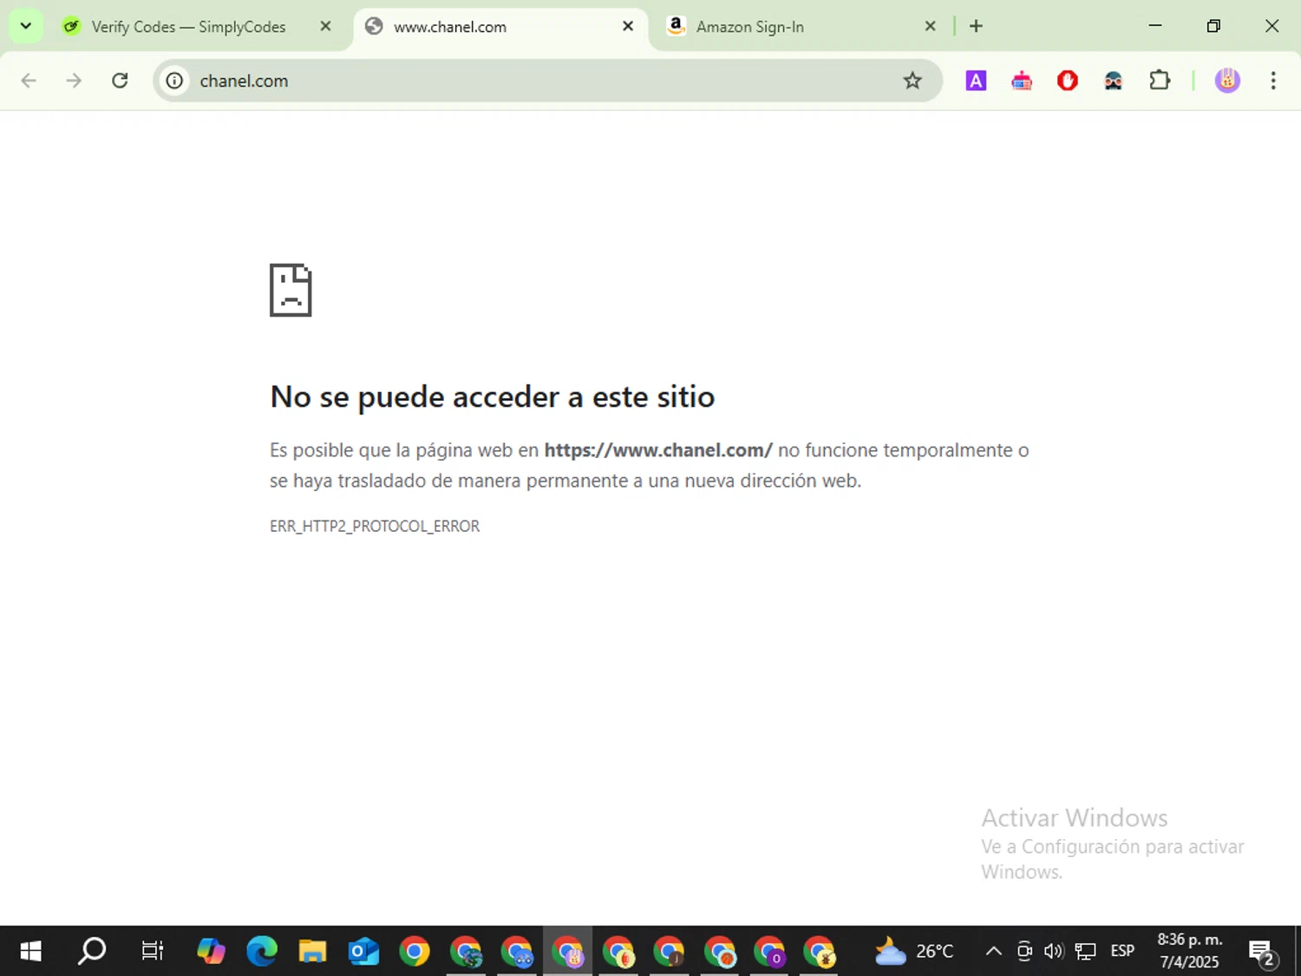This screenshot has height=976, width=1301.
Task: Switch to the Amazon Sign-In tab
Action: [750, 27]
